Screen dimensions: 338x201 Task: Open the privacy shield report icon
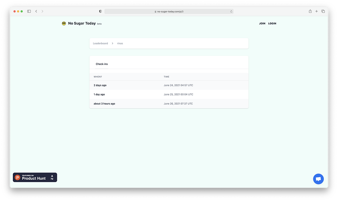point(100,12)
